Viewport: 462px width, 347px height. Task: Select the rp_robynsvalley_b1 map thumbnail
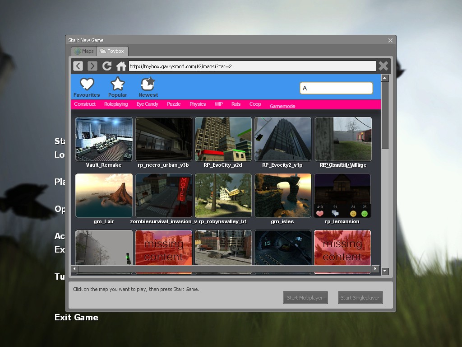(x=223, y=195)
